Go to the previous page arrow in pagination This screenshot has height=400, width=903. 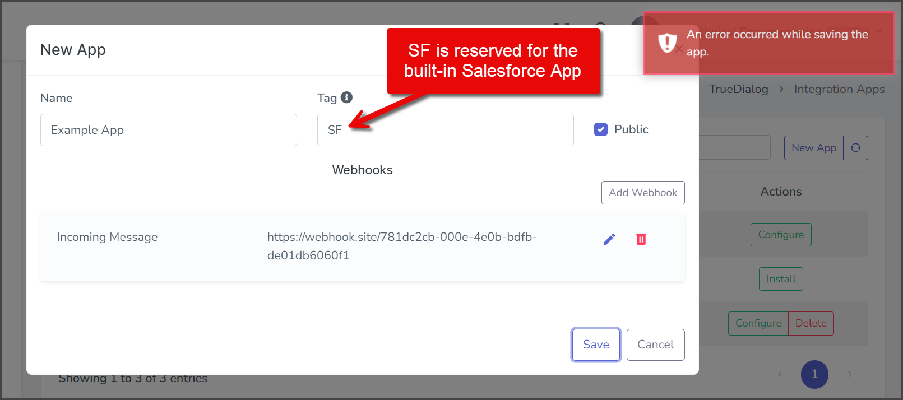(x=780, y=374)
